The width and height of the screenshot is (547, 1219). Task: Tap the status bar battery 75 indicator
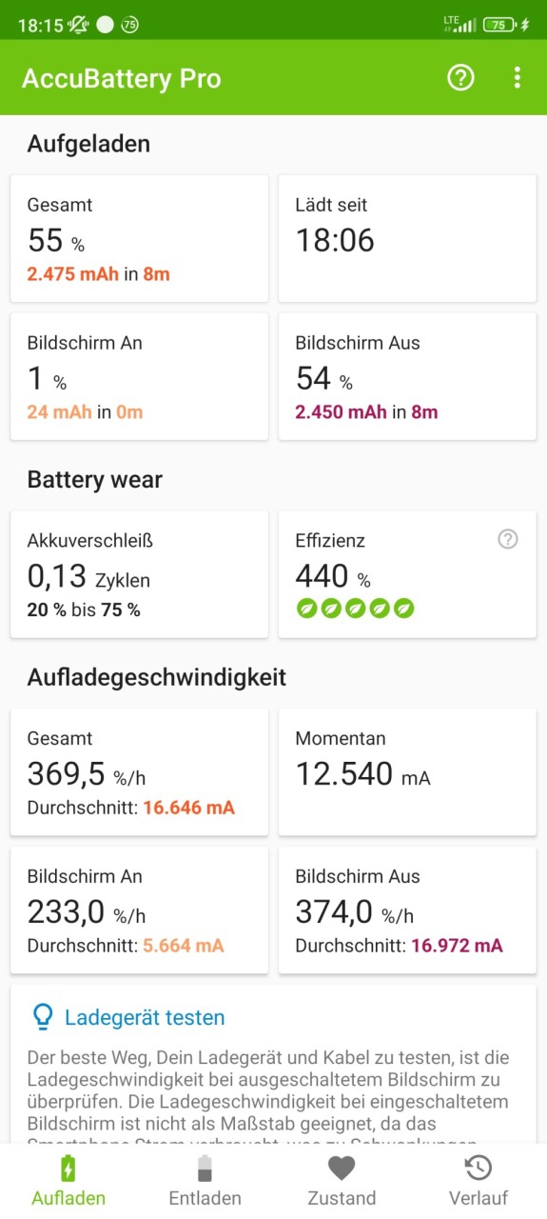[x=500, y=25]
